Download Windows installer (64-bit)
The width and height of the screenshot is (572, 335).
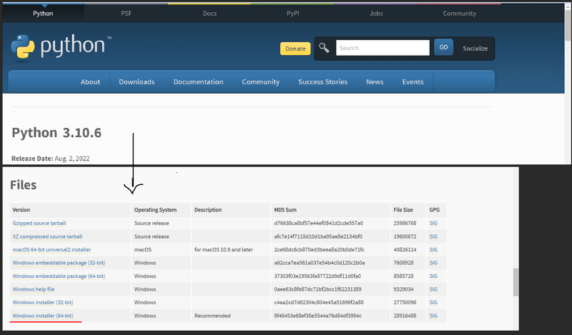43,316
